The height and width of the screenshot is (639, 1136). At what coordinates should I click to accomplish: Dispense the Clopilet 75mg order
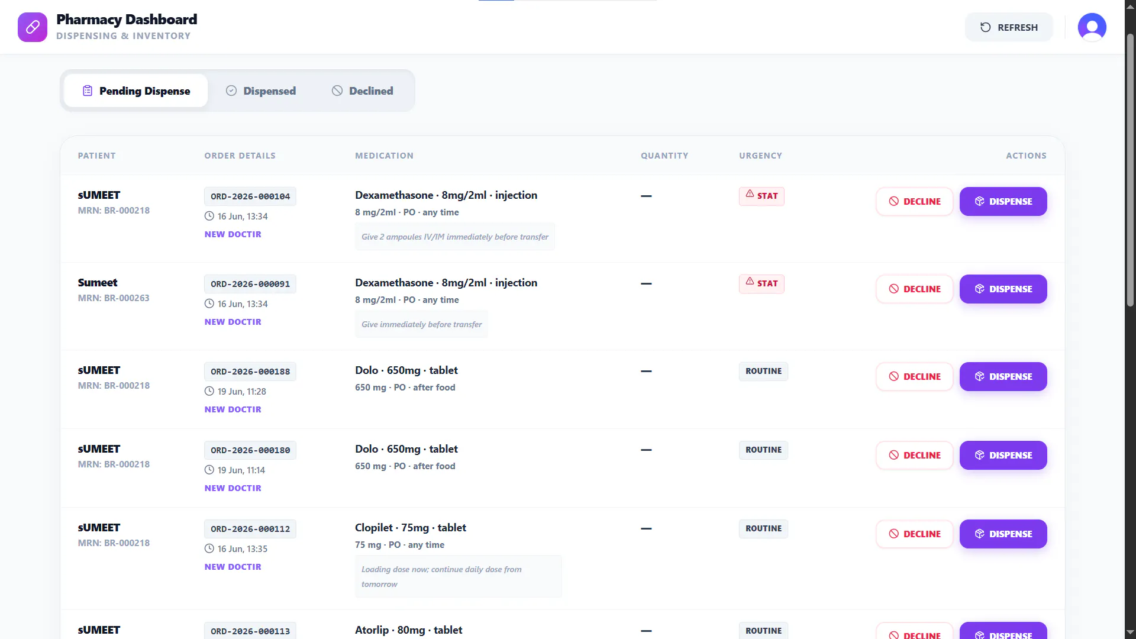coord(1003,534)
